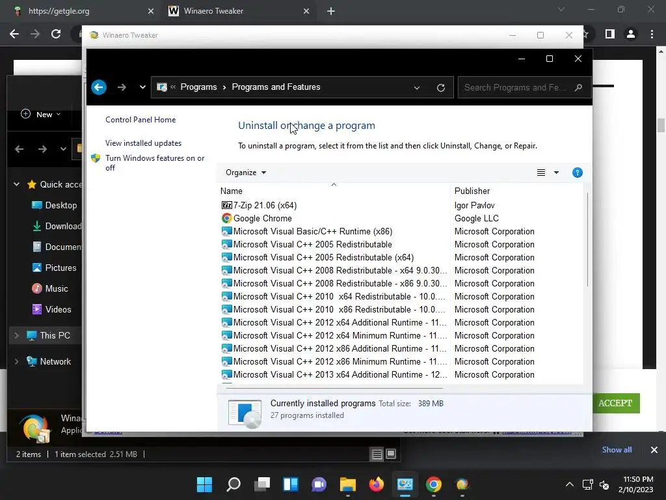This screenshot has height=500, width=666.
Task: Click Igor Pavlov publisher cell
Action: point(474,205)
